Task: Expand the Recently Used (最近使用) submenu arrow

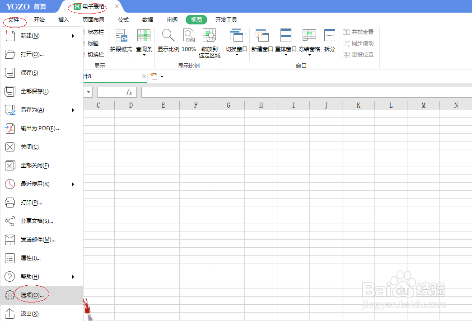Action: (x=73, y=184)
